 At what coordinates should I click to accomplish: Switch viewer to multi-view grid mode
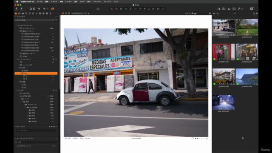point(63,13)
